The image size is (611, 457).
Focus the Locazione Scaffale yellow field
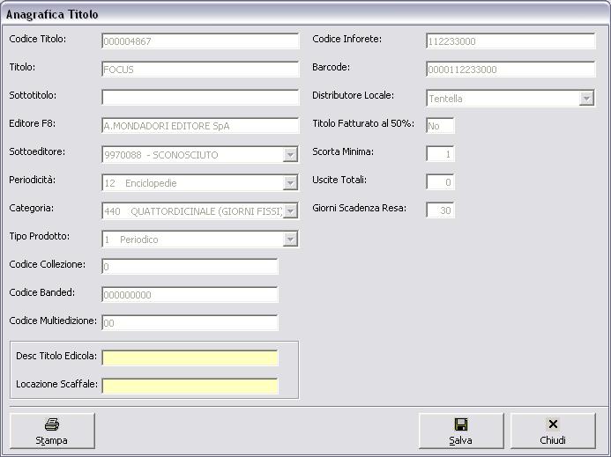[190, 386]
